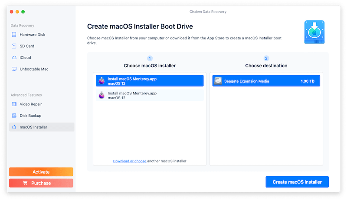This screenshot has height=200, width=347.
Task: Click the blue installer drive graphic
Action: pyautogui.click(x=314, y=32)
